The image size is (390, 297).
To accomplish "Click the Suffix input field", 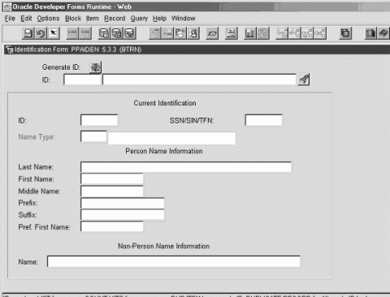I will [x=123, y=215].
